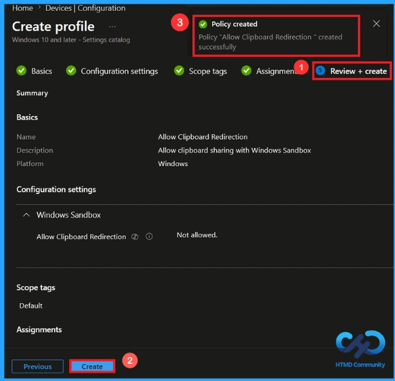Screen dimensions: 395x381
Task: Click the Scope tags green checkmark
Action: (x=179, y=71)
